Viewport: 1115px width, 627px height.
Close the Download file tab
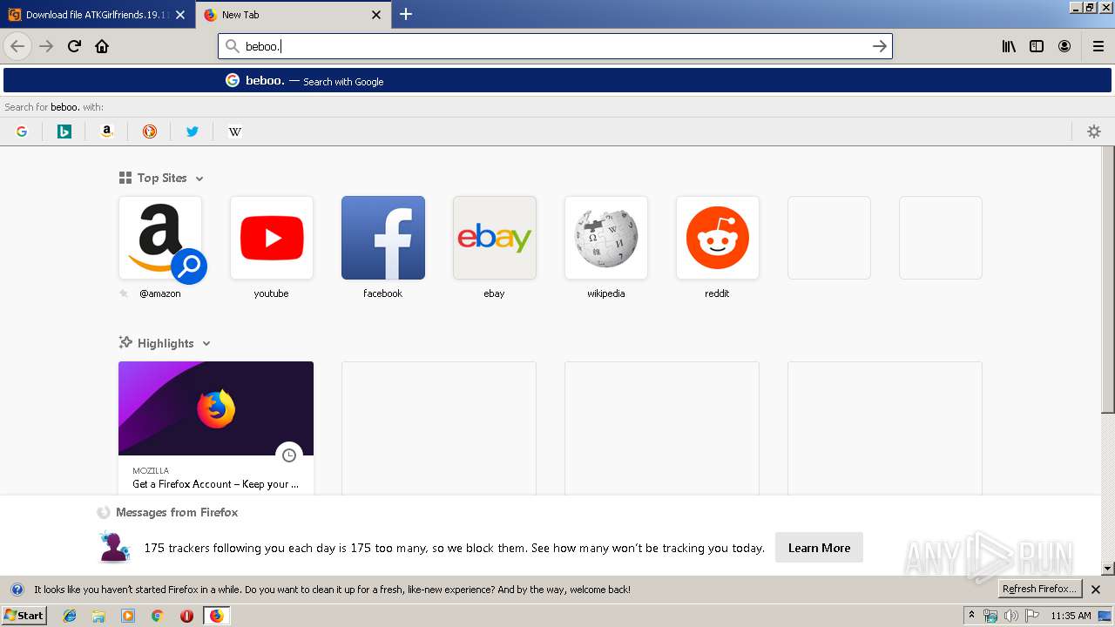(x=180, y=15)
